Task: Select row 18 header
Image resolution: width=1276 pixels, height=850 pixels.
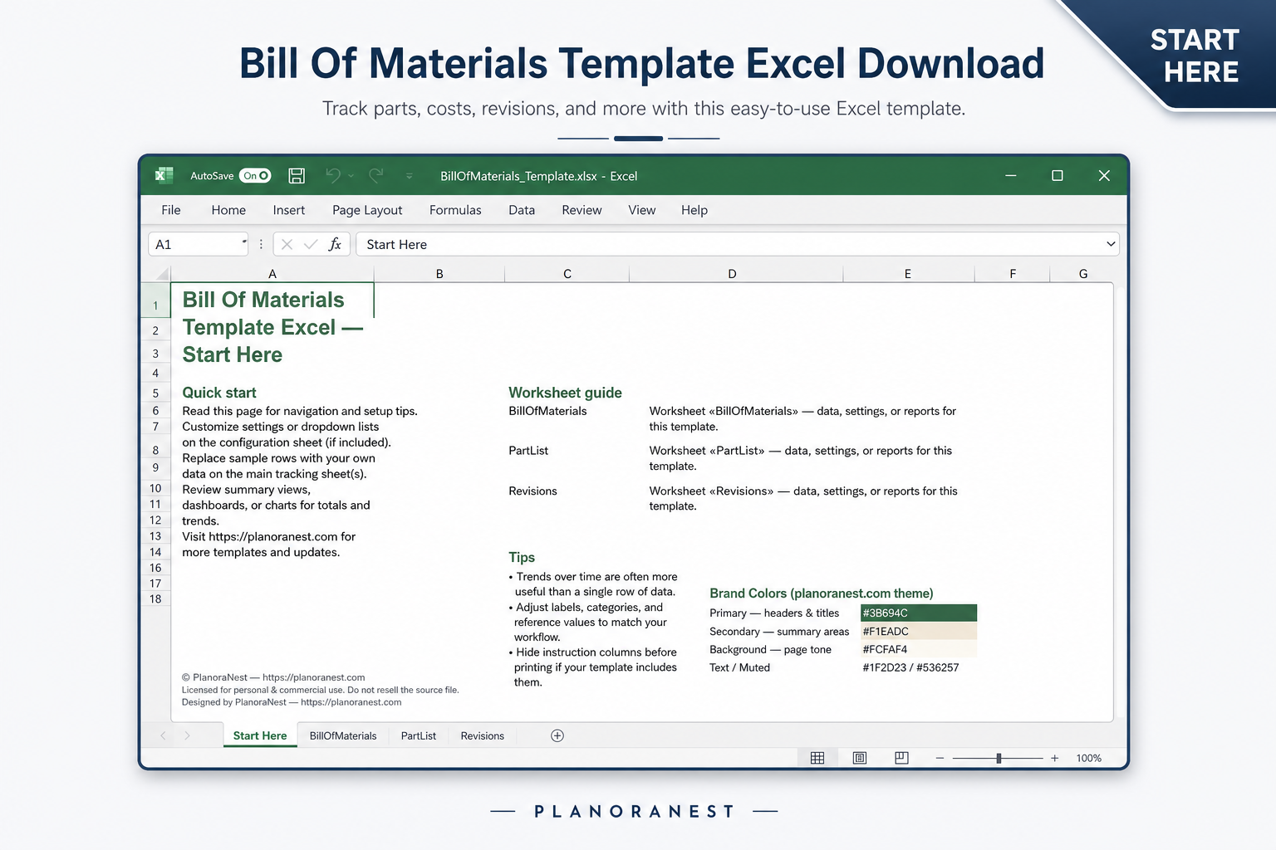Action: coord(155,598)
